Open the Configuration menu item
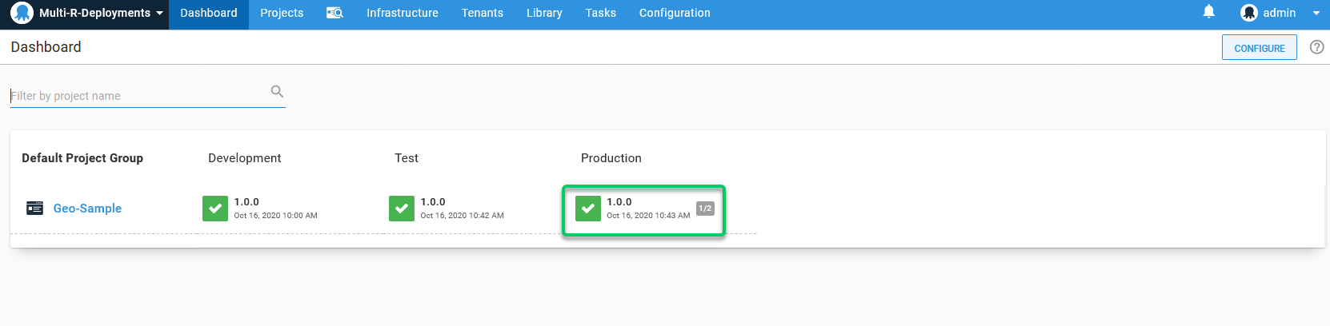The image size is (1330, 326). pyautogui.click(x=674, y=14)
